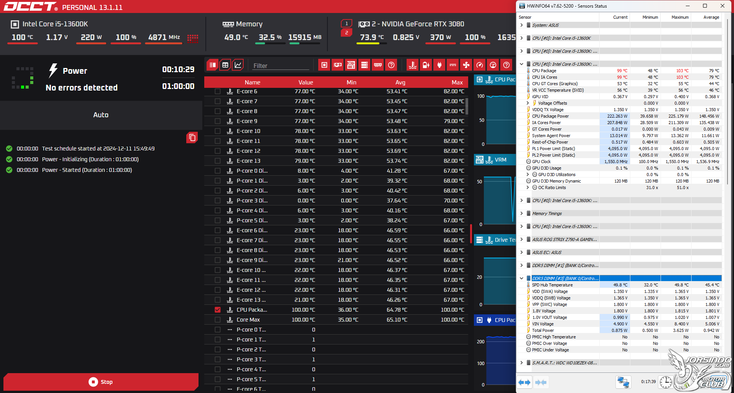This screenshot has width=734, height=393.
Task: Expand the ASUS EC: ASUS sensor group
Action: [521, 252]
